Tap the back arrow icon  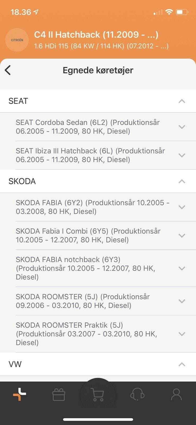click(x=8, y=70)
